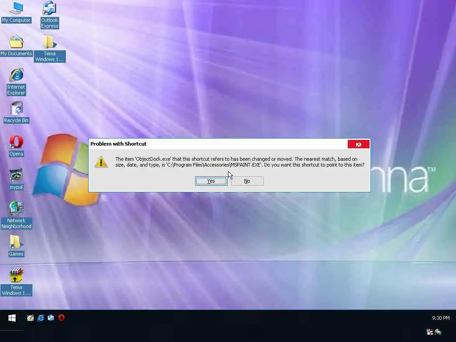Click the Show Desktop quick launch icon
The height and width of the screenshot is (342, 456).
(x=30, y=318)
